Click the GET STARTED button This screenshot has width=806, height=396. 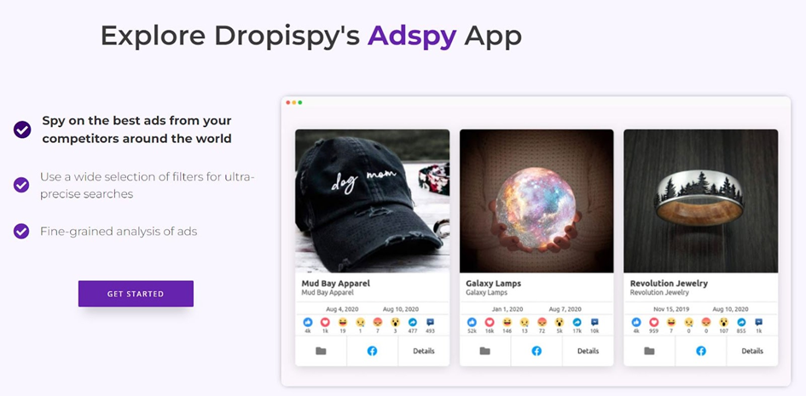point(136,294)
